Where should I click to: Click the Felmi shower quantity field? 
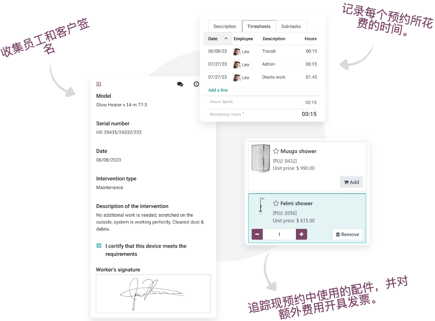pyautogui.click(x=279, y=234)
